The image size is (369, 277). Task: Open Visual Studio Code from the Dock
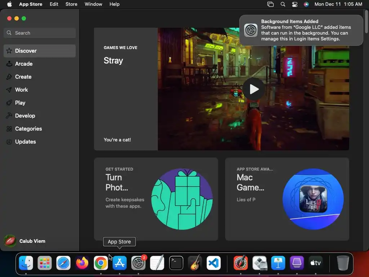tap(214, 263)
